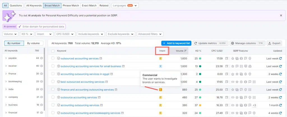This screenshot has width=287, height=117.
Task: Click the Commercial intent badge for 'accounting outsourcing services'
Action: (161, 105)
